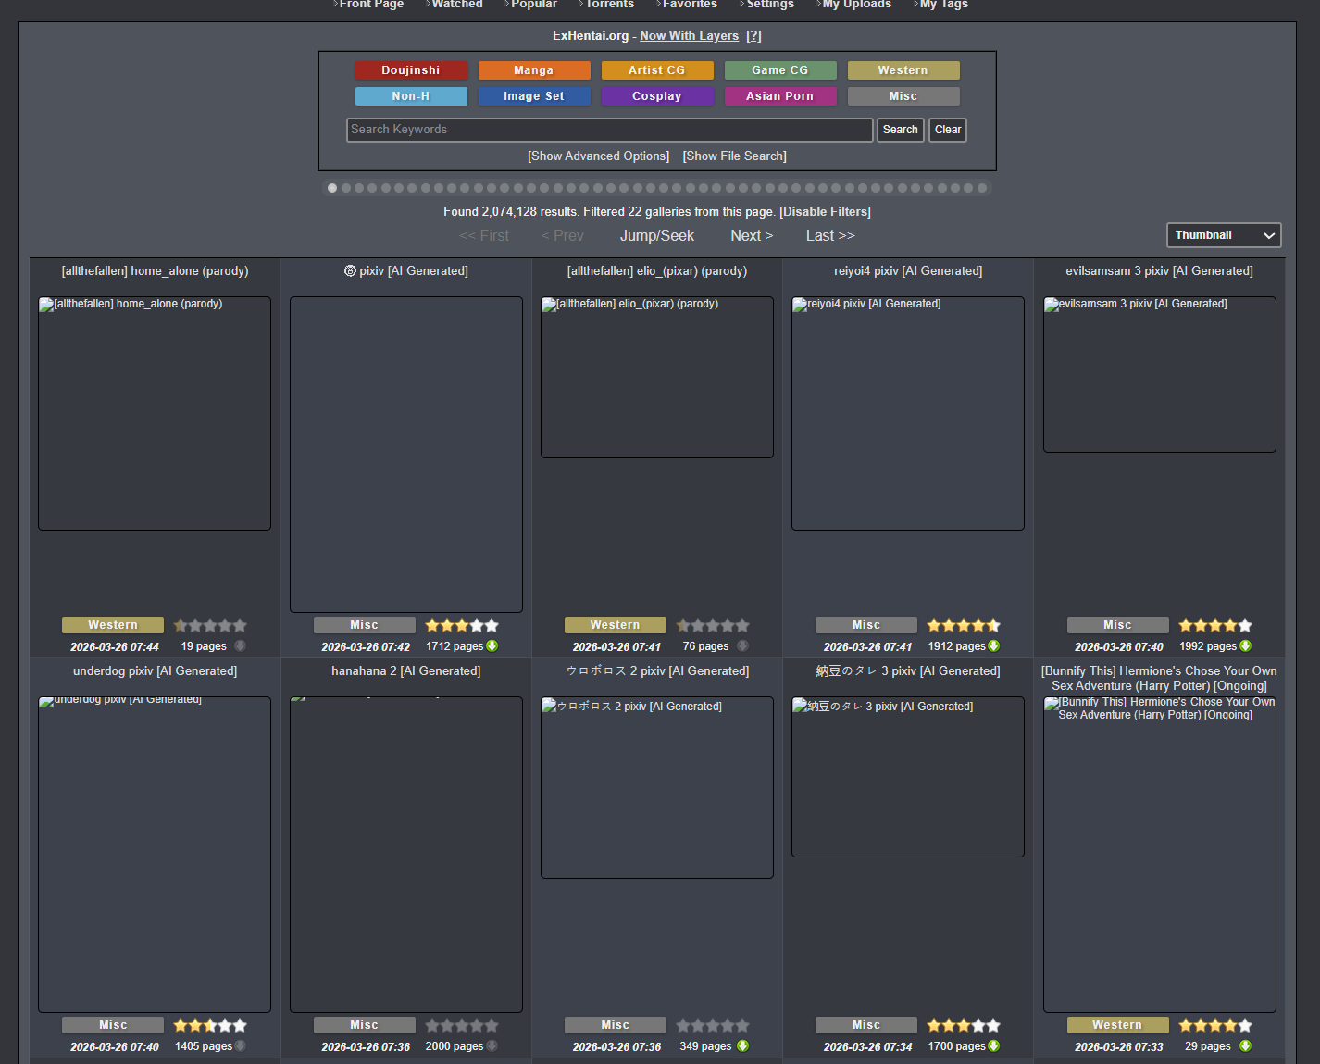The width and height of the screenshot is (1320, 1064).
Task: Click star rating of underdog pixiv gallery
Action: pyautogui.click(x=210, y=1026)
